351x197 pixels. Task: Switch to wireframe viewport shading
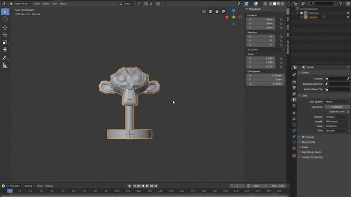coord(270,4)
